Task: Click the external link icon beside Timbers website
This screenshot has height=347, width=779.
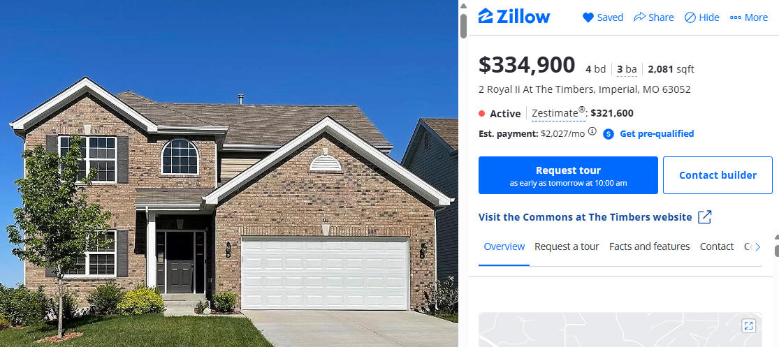Action: tap(704, 217)
